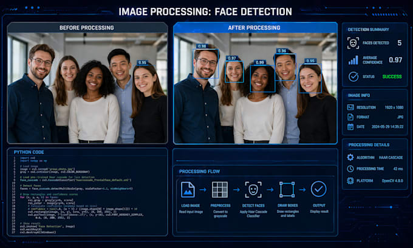
Task: Click the OUTPUT step label
Action: point(319,205)
